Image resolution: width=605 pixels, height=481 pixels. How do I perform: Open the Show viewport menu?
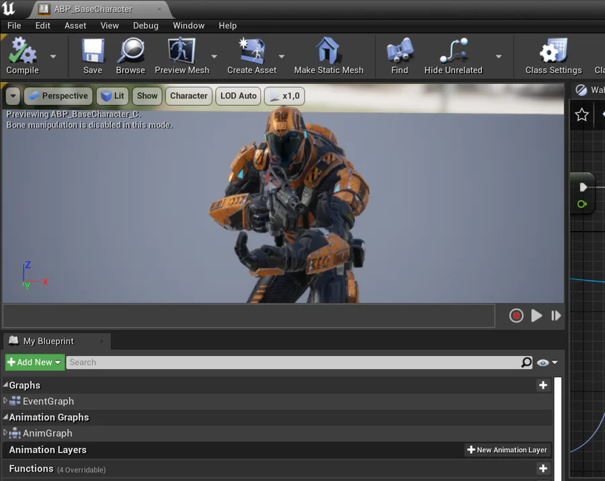tap(147, 96)
